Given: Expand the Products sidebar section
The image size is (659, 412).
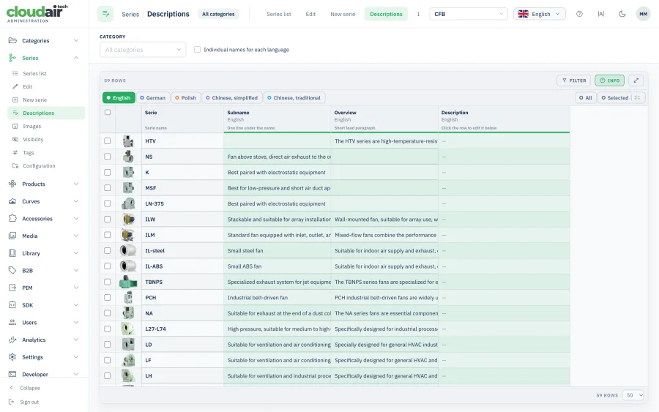Looking at the screenshot, I should (76, 184).
